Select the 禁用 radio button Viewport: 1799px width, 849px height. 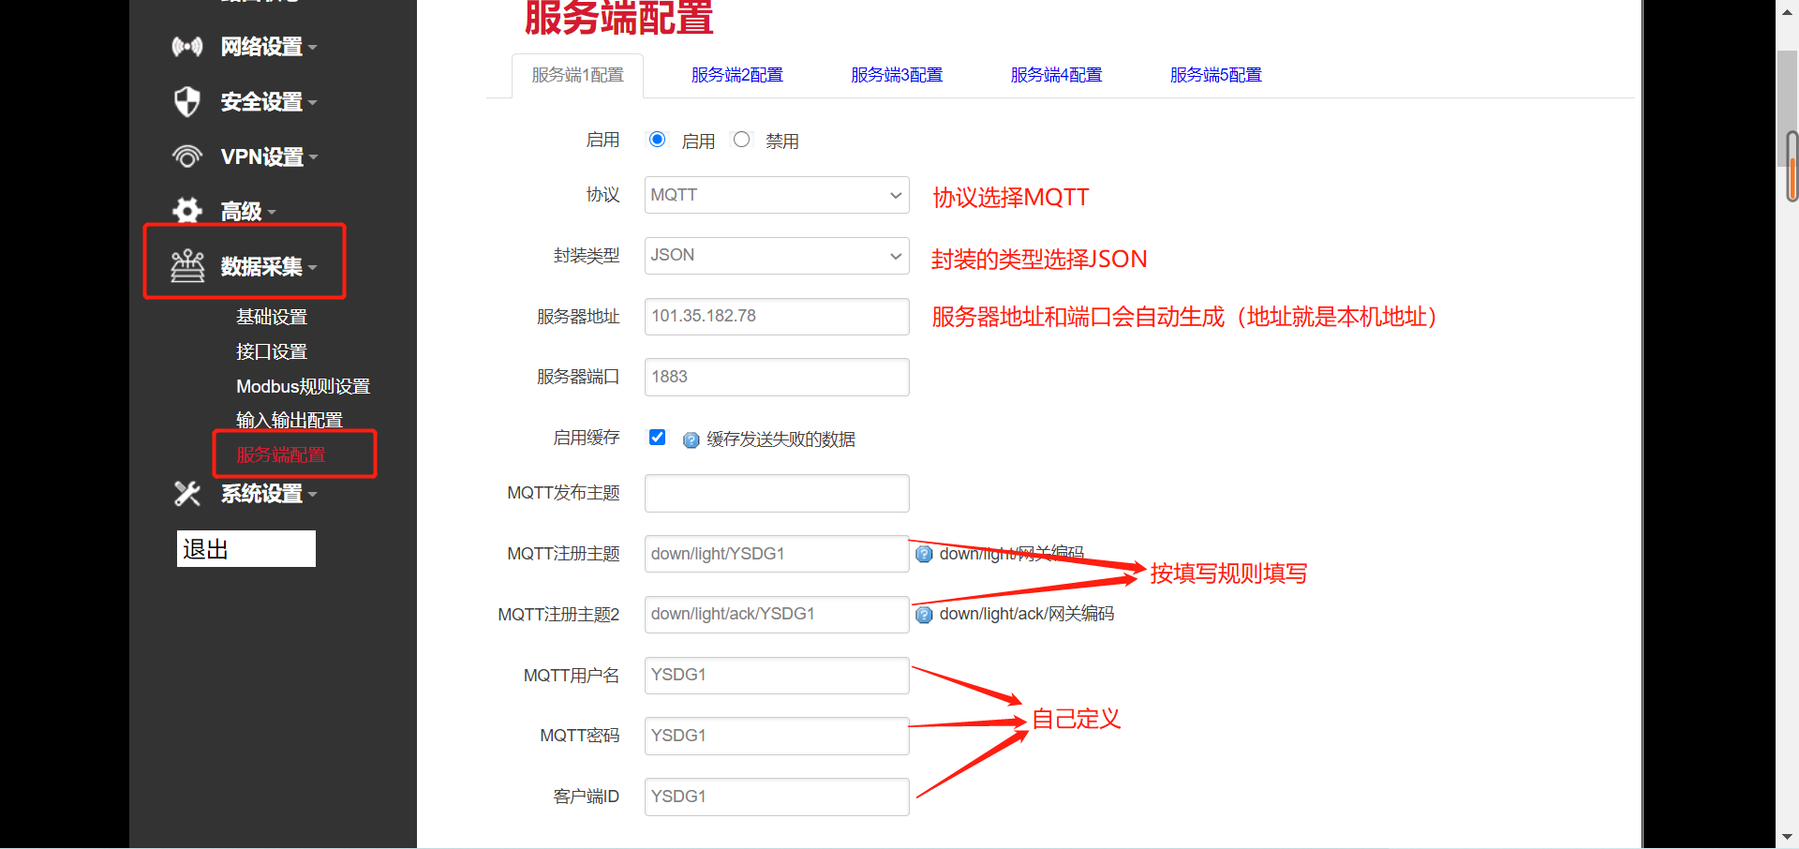[x=741, y=139]
